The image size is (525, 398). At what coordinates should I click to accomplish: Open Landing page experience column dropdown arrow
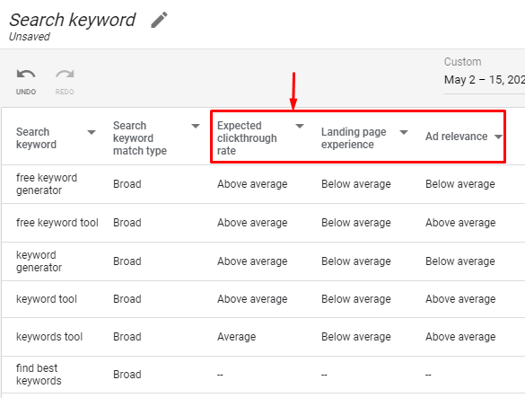tap(404, 132)
